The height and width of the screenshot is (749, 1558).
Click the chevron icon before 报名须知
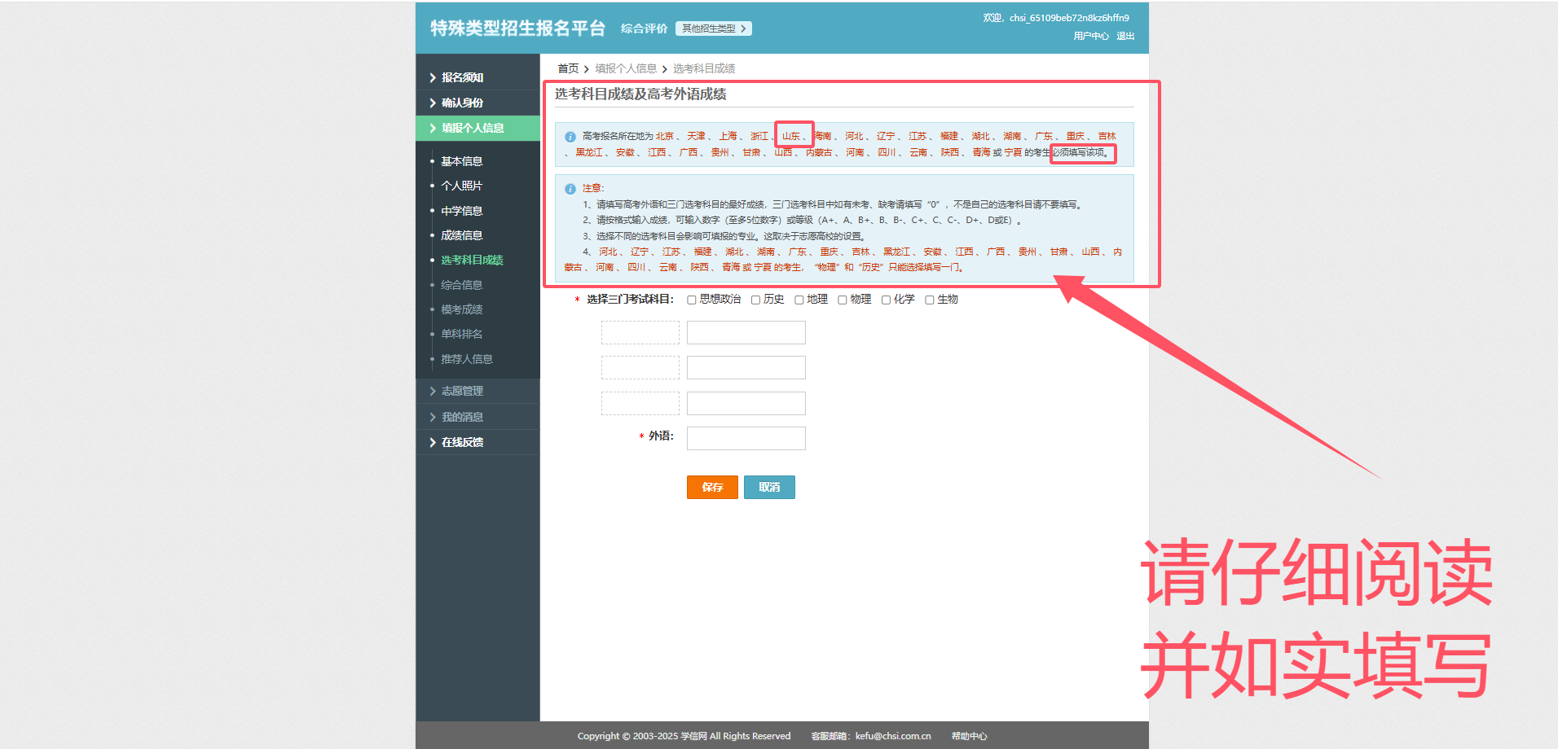(x=433, y=78)
